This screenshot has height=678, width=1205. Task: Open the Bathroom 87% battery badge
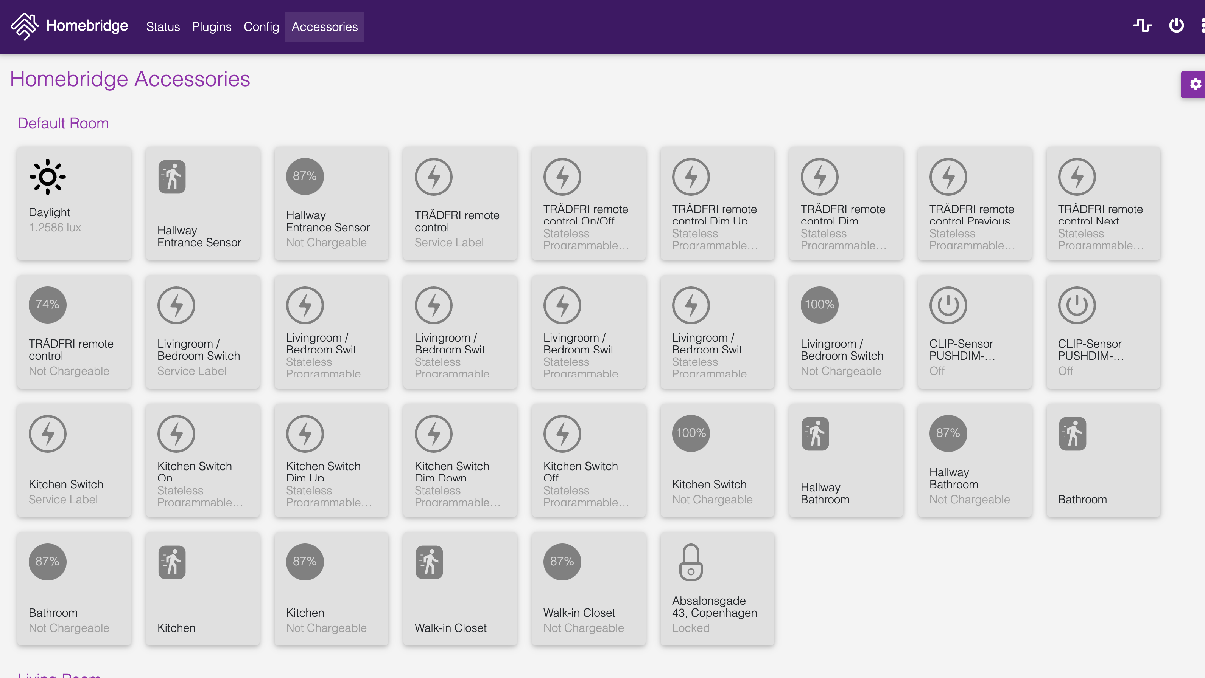pyautogui.click(x=47, y=562)
